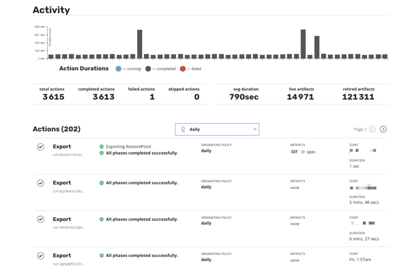This screenshot has height=266, width=414.
Task: Click status check icon of run-6j2t4x65v24lz export
Action: pos(41,183)
